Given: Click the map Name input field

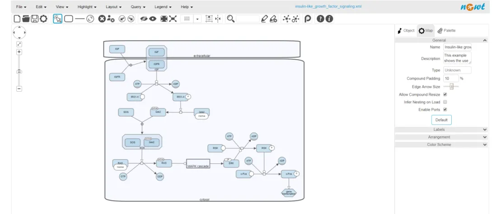Looking at the screenshot, I should pyautogui.click(x=457, y=47).
